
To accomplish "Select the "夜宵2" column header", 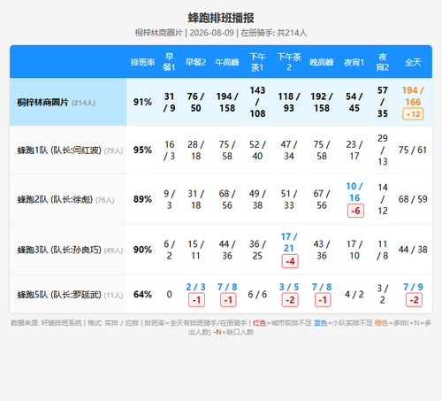I will click(383, 62).
